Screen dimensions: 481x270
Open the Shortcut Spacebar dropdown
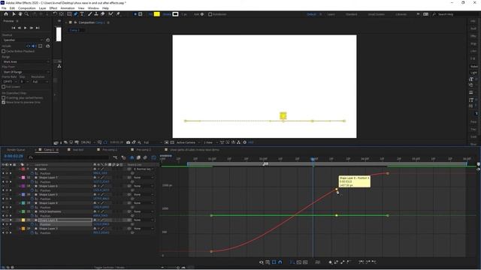pyautogui.click(x=23, y=40)
